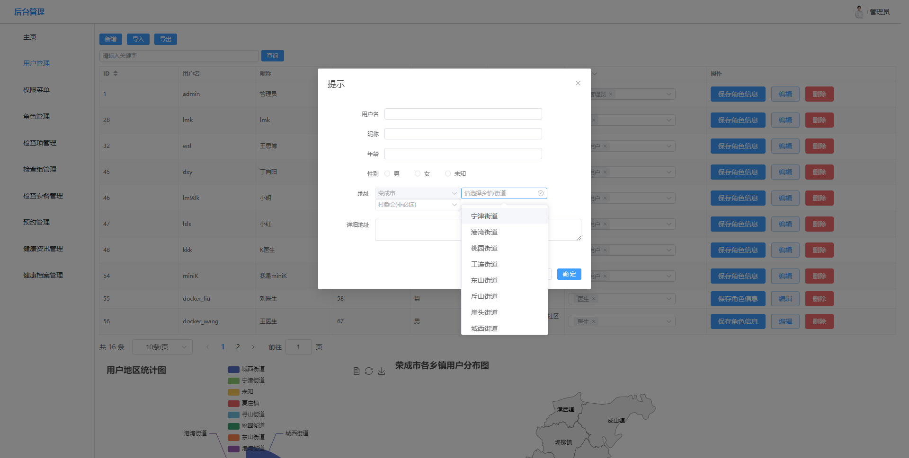Screen dimensions: 909x458
Task: Choose 港湾街道 from the dropdown list
Action: click(484, 232)
